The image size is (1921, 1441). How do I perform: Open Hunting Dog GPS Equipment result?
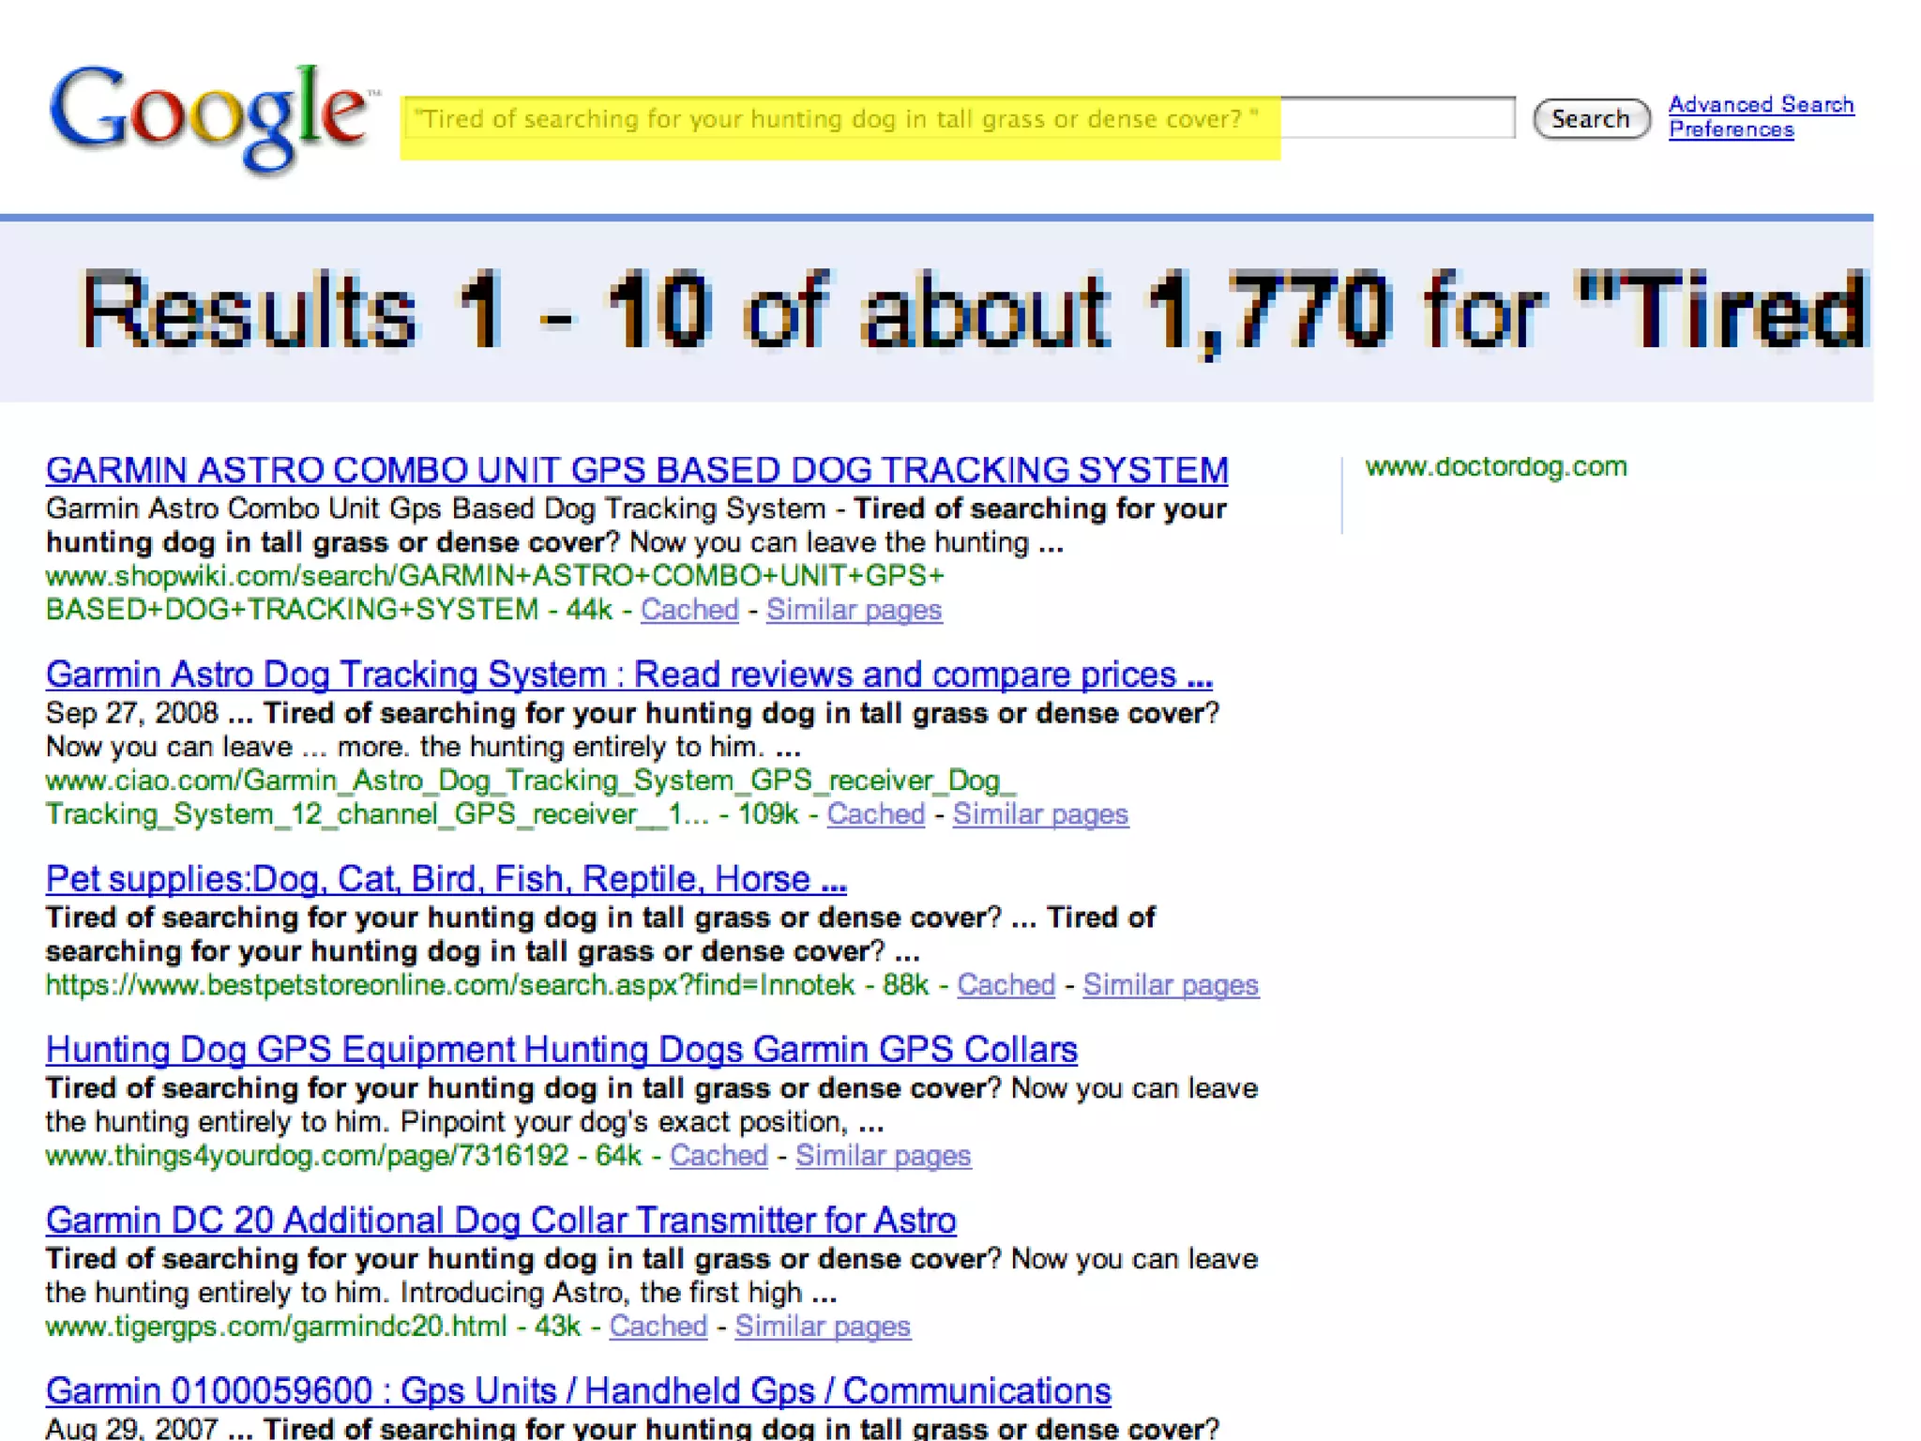561,1050
